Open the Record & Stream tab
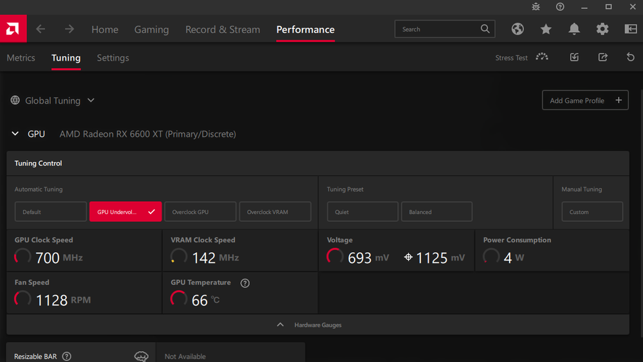This screenshot has width=643, height=362. (x=223, y=30)
